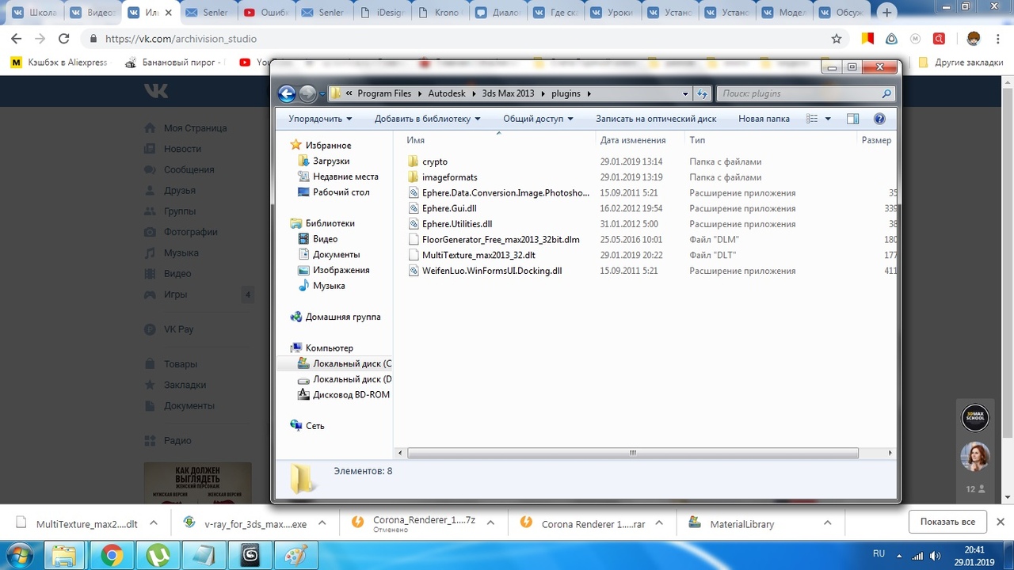This screenshot has width=1014, height=570.
Task: Switch to the YouTube Ошибк tab
Action: tap(265, 13)
